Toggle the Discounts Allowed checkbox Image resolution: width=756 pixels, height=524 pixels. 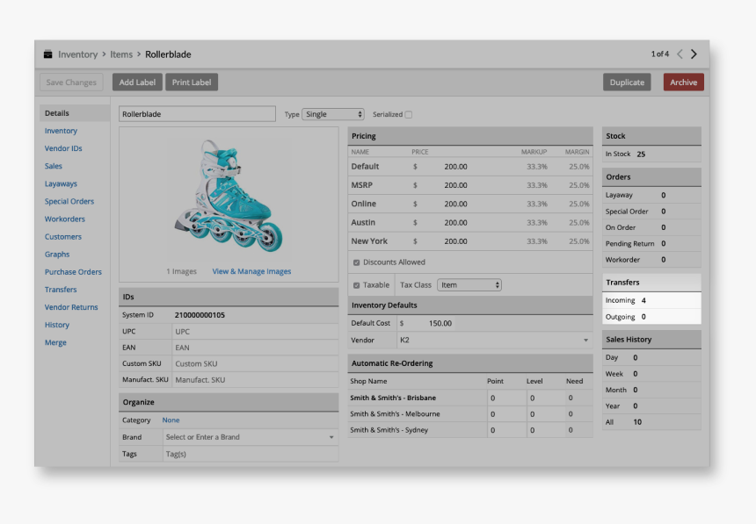click(x=356, y=262)
